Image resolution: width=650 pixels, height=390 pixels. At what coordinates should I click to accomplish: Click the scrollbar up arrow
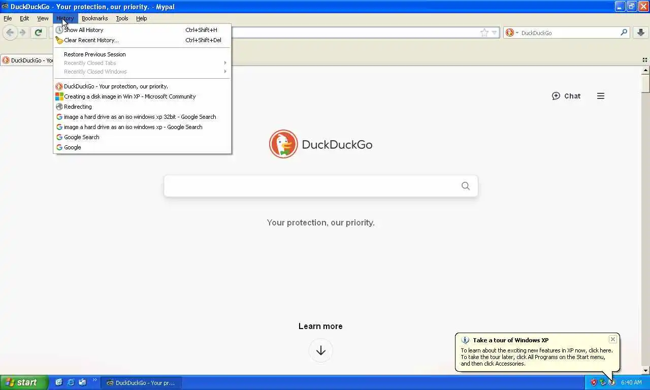click(x=645, y=71)
